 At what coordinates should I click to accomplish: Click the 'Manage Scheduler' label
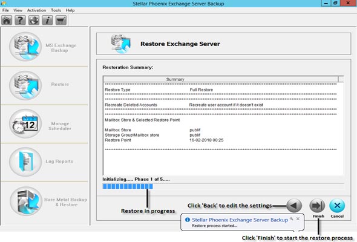(x=60, y=126)
